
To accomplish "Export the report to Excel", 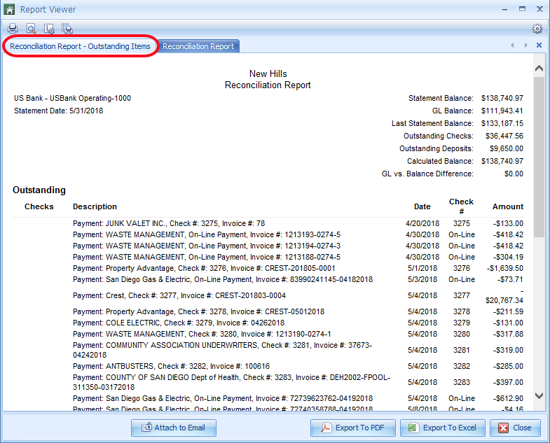I will point(442,428).
